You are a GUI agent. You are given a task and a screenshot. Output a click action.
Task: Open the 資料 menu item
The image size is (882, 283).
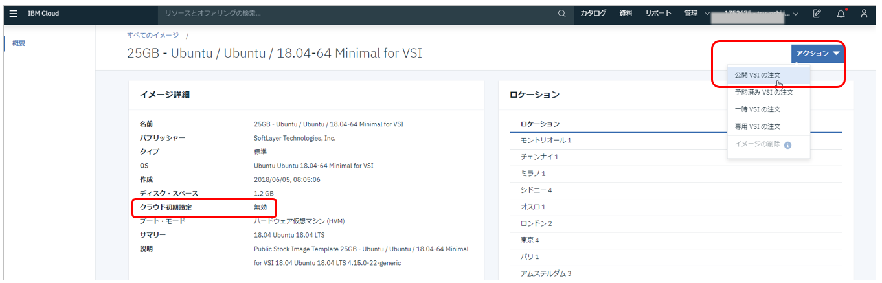626,13
